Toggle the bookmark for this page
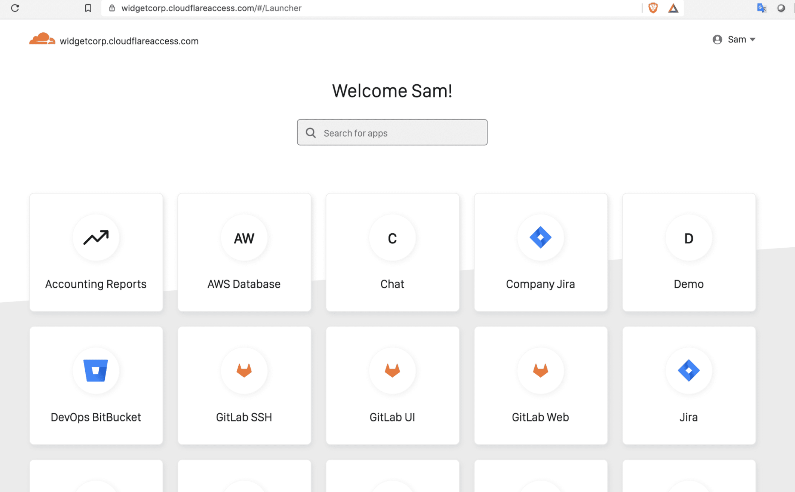Image resolution: width=795 pixels, height=492 pixels. coord(88,8)
